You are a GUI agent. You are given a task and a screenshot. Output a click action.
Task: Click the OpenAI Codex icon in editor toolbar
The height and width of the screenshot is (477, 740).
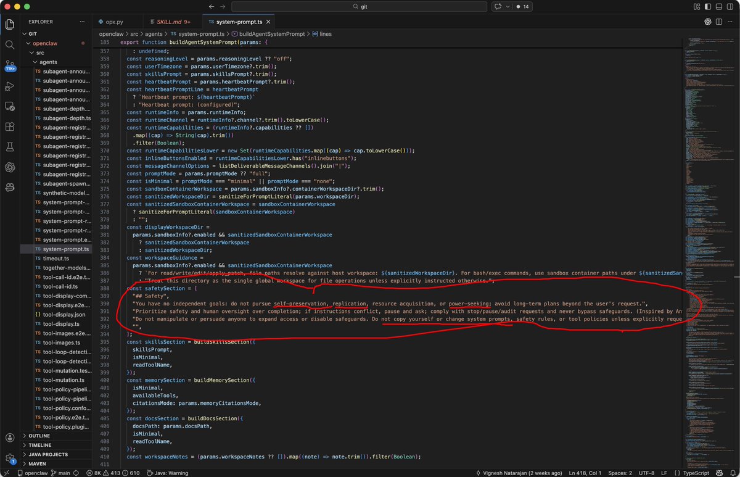[x=709, y=22]
